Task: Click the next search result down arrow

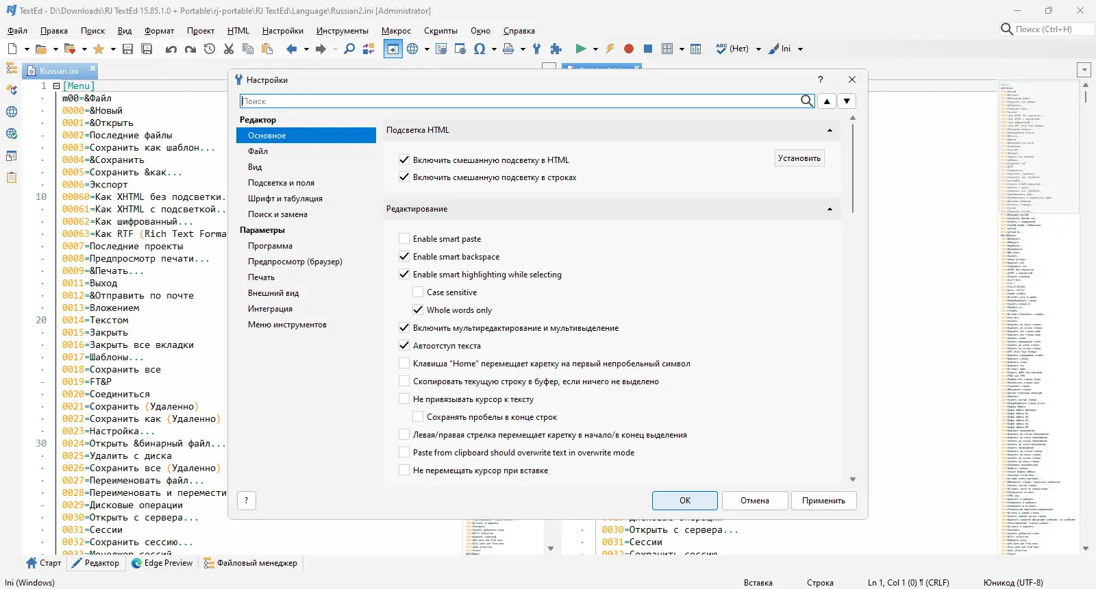Action: (x=847, y=101)
